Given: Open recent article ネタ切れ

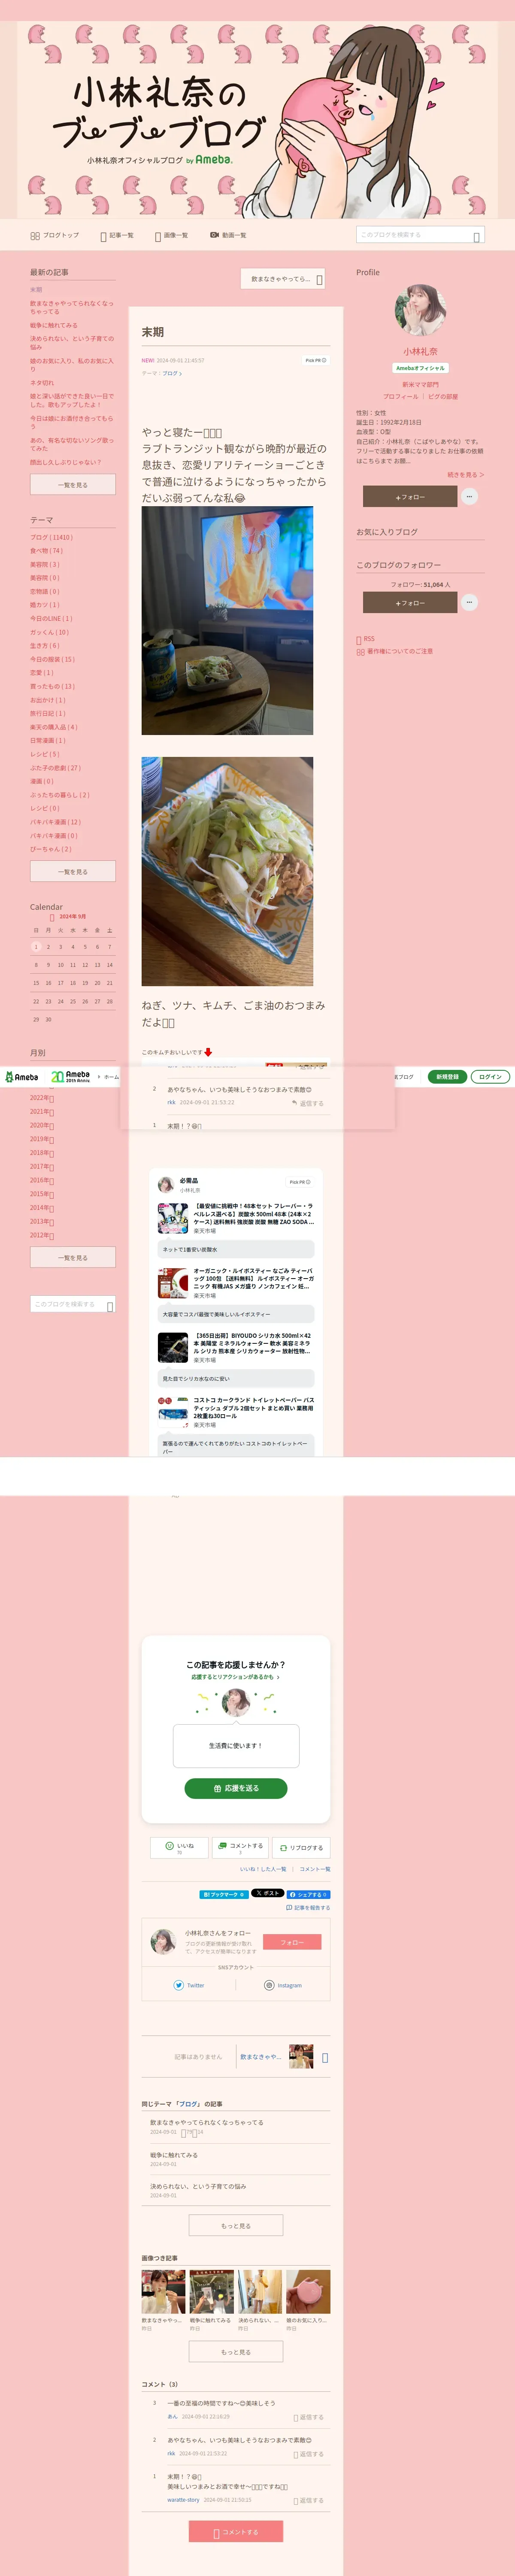Looking at the screenshot, I should [42, 382].
